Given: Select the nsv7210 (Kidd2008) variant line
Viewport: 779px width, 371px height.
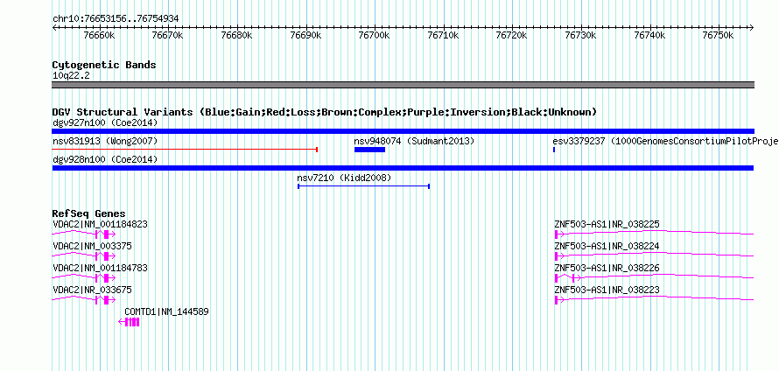Looking at the screenshot, I should coord(363,186).
